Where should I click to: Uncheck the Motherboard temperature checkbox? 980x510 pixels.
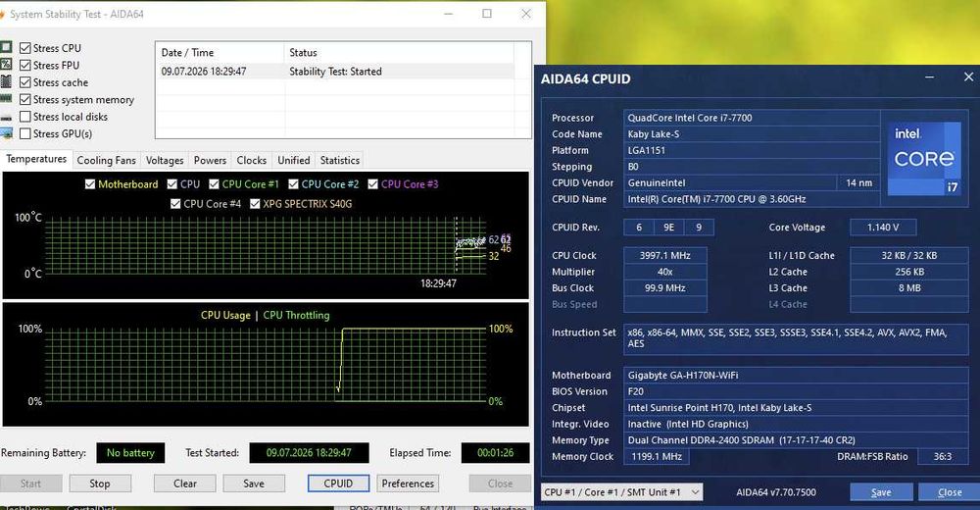[90, 184]
